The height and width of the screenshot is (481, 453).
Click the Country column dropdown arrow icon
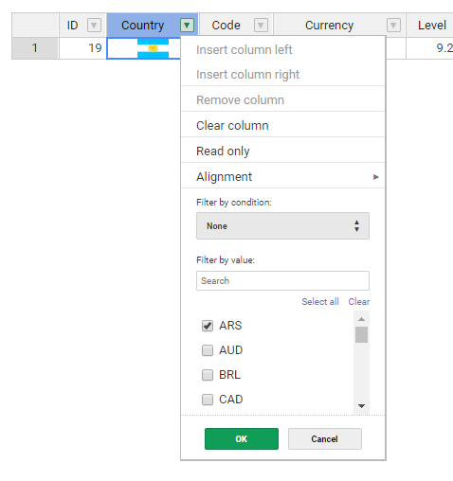point(187,26)
